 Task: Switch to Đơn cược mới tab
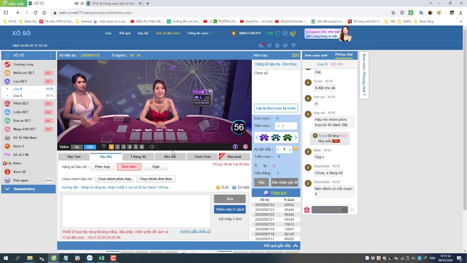pyautogui.click(x=316, y=55)
